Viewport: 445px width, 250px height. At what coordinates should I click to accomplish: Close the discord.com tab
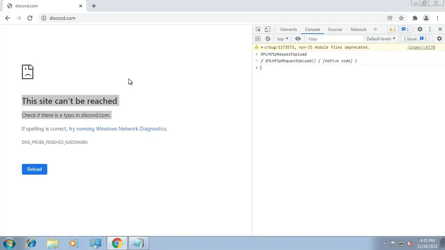(x=81, y=6)
